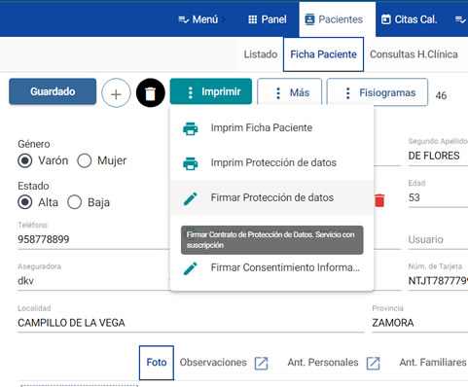Viewport: 468px width, 387px height.
Task: Switch to the Ficha Paciente tab
Action: point(323,54)
